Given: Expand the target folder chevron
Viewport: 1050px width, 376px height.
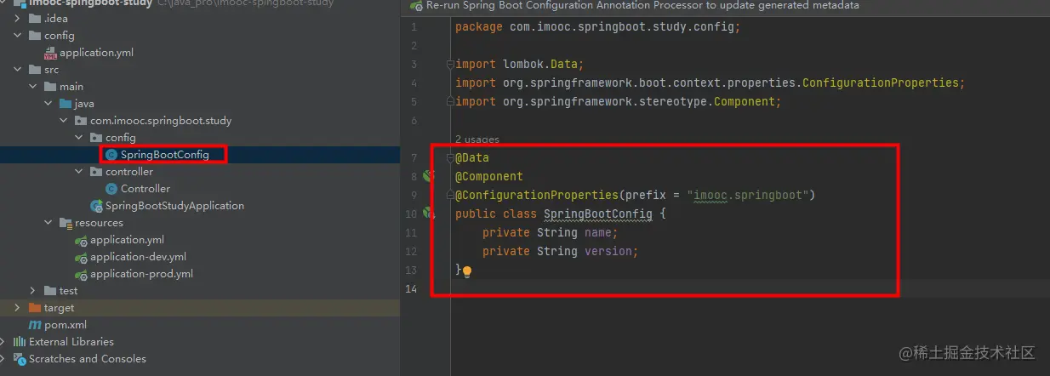Looking at the screenshot, I should tap(18, 308).
